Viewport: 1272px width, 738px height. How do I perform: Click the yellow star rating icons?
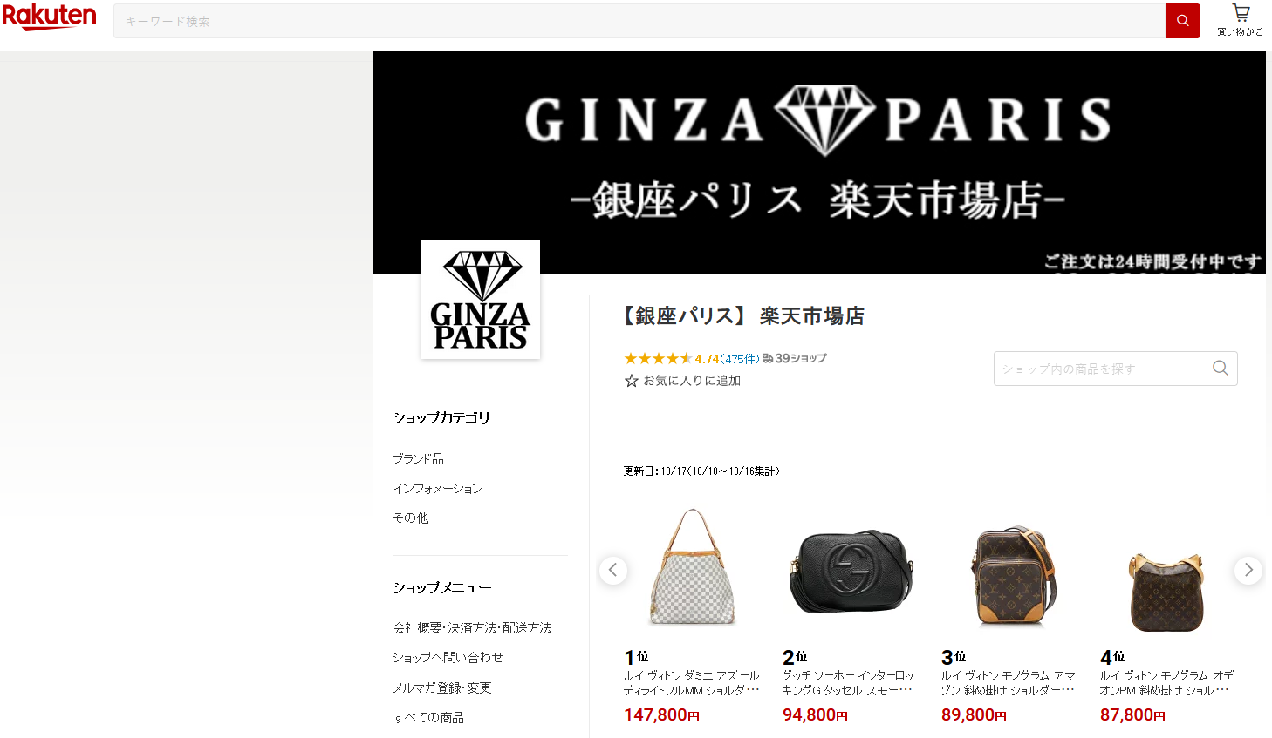(x=658, y=358)
